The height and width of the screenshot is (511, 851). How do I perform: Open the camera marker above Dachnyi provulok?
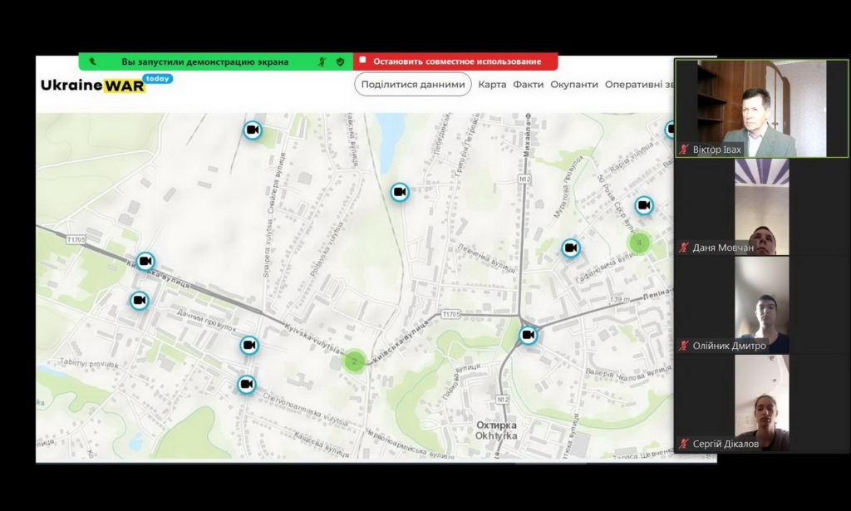click(x=140, y=300)
